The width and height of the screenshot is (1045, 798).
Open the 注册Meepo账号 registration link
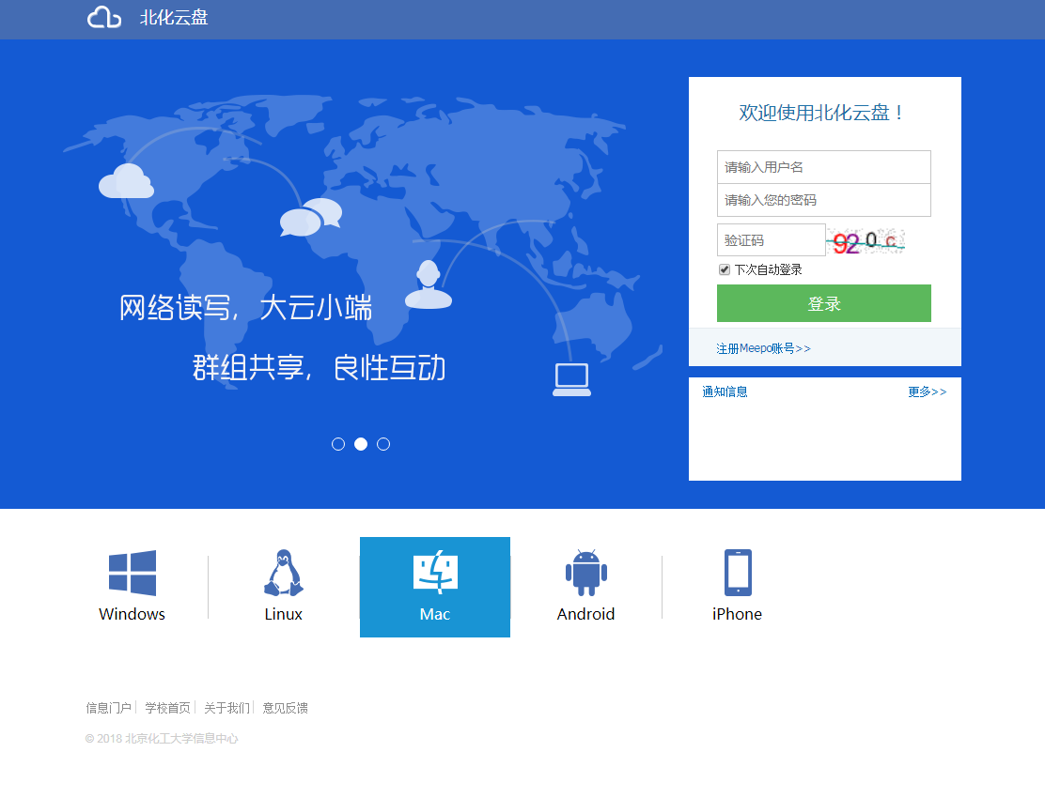pos(763,348)
